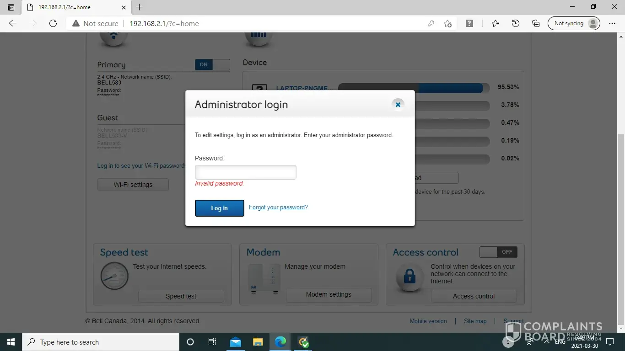
Task: Close the Administrator login dialog
Action: [x=398, y=105]
